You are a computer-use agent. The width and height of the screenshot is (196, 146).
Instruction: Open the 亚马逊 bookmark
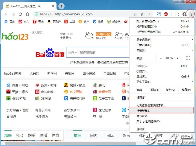(54, 22)
